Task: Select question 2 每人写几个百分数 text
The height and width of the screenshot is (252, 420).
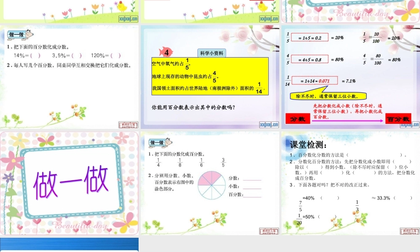Action: (x=69, y=65)
